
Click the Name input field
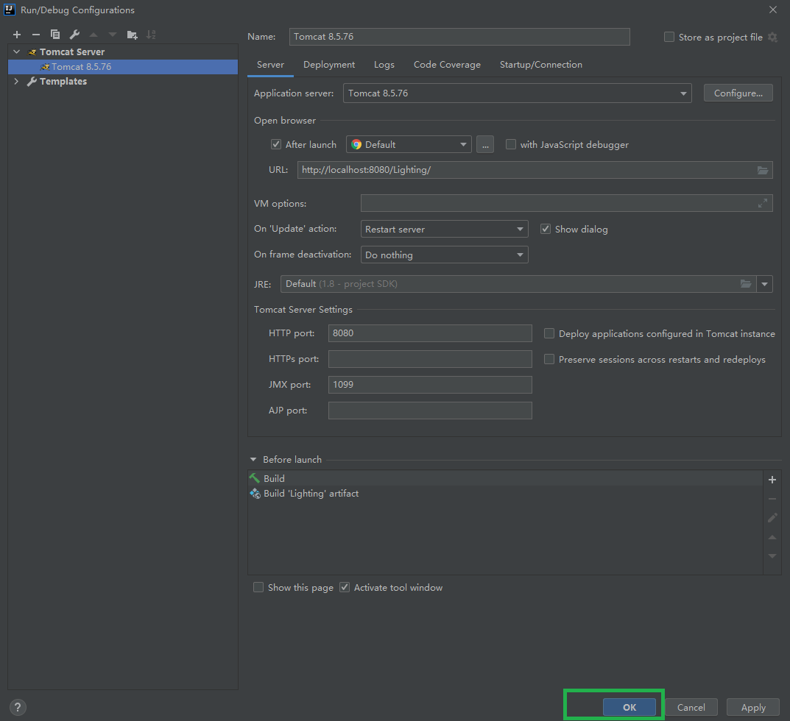(x=459, y=37)
